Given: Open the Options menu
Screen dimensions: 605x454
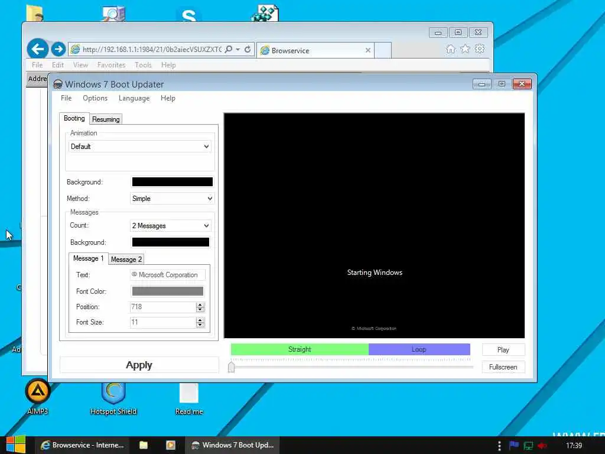Looking at the screenshot, I should pos(95,98).
